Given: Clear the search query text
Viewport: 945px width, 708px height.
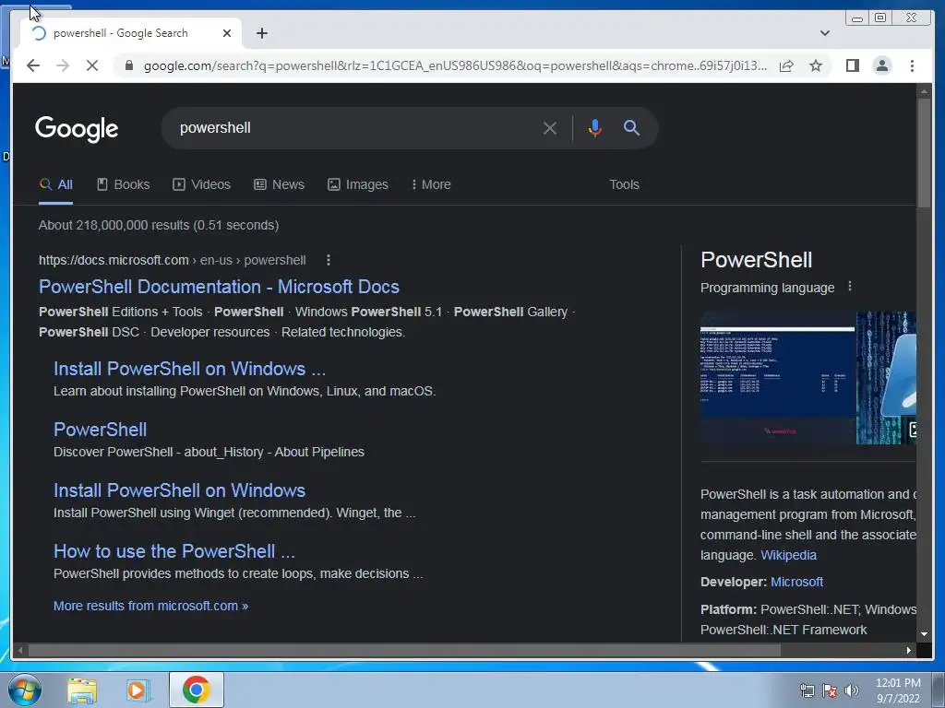Looking at the screenshot, I should pos(550,127).
